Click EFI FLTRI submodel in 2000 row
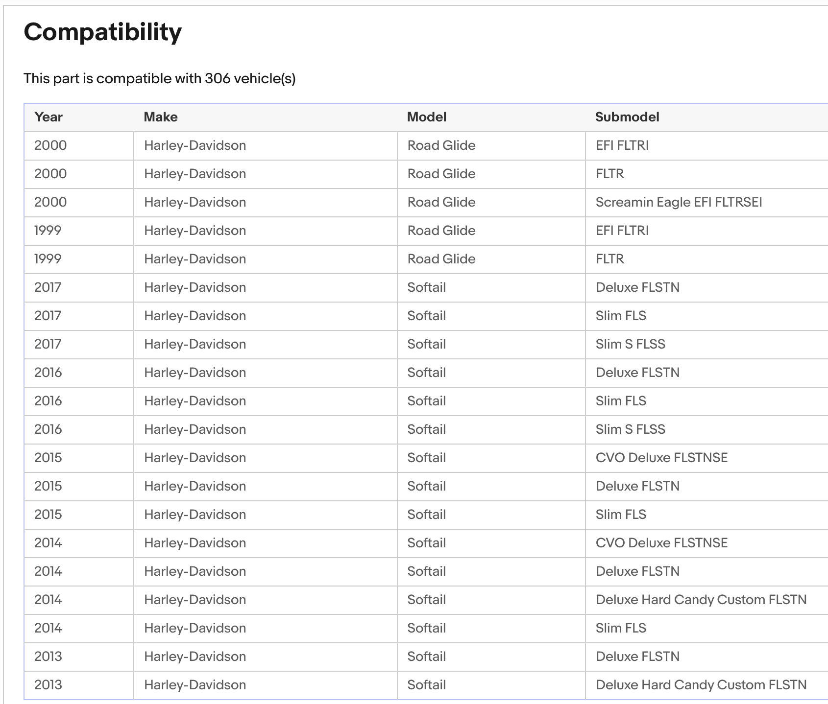 [x=622, y=145]
